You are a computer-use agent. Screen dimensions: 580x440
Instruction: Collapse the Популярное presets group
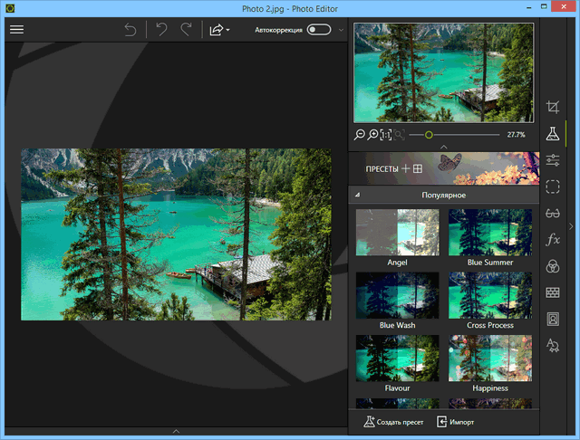click(357, 196)
